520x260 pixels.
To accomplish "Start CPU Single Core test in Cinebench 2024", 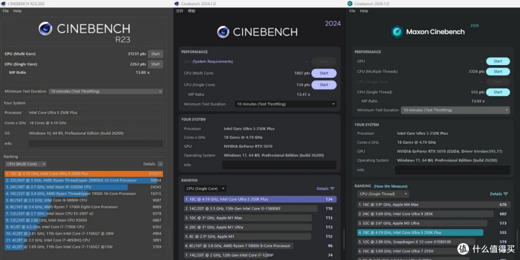I will pos(324,85).
